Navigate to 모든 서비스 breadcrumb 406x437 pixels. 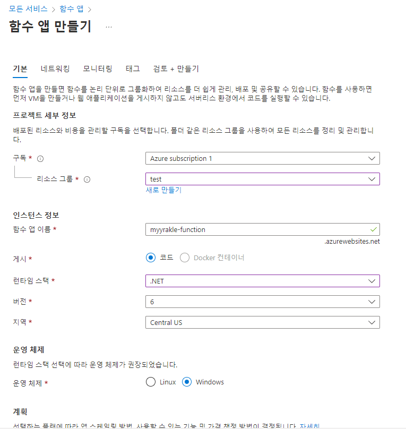click(x=28, y=8)
